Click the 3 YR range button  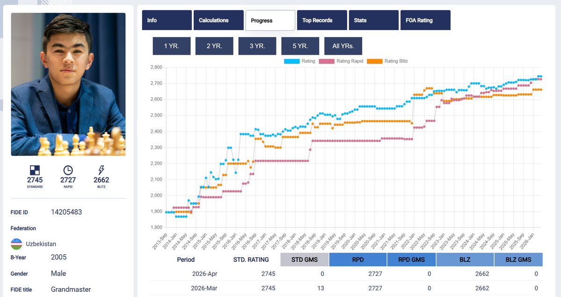pyautogui.click(x=257, y=46)
